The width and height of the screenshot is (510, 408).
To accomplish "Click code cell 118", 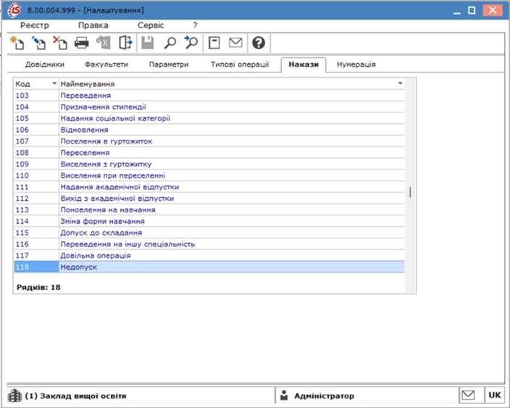I will [36, 267].
